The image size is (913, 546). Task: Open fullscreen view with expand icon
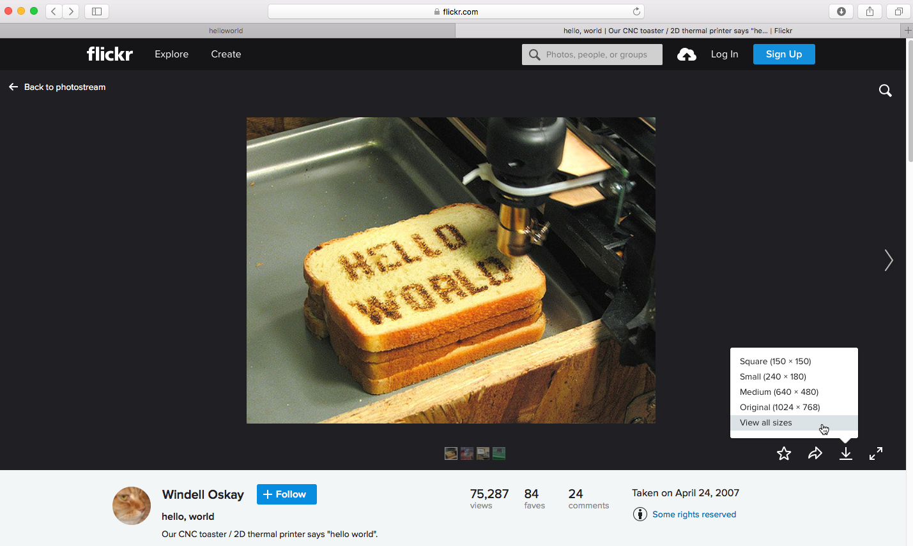(876, 454)
